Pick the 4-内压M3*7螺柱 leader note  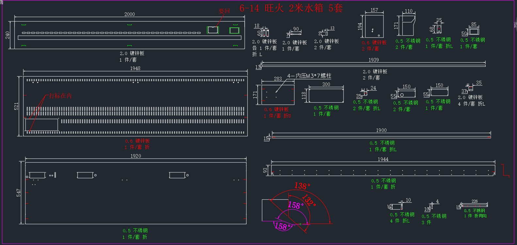click(x=309, y=76)
